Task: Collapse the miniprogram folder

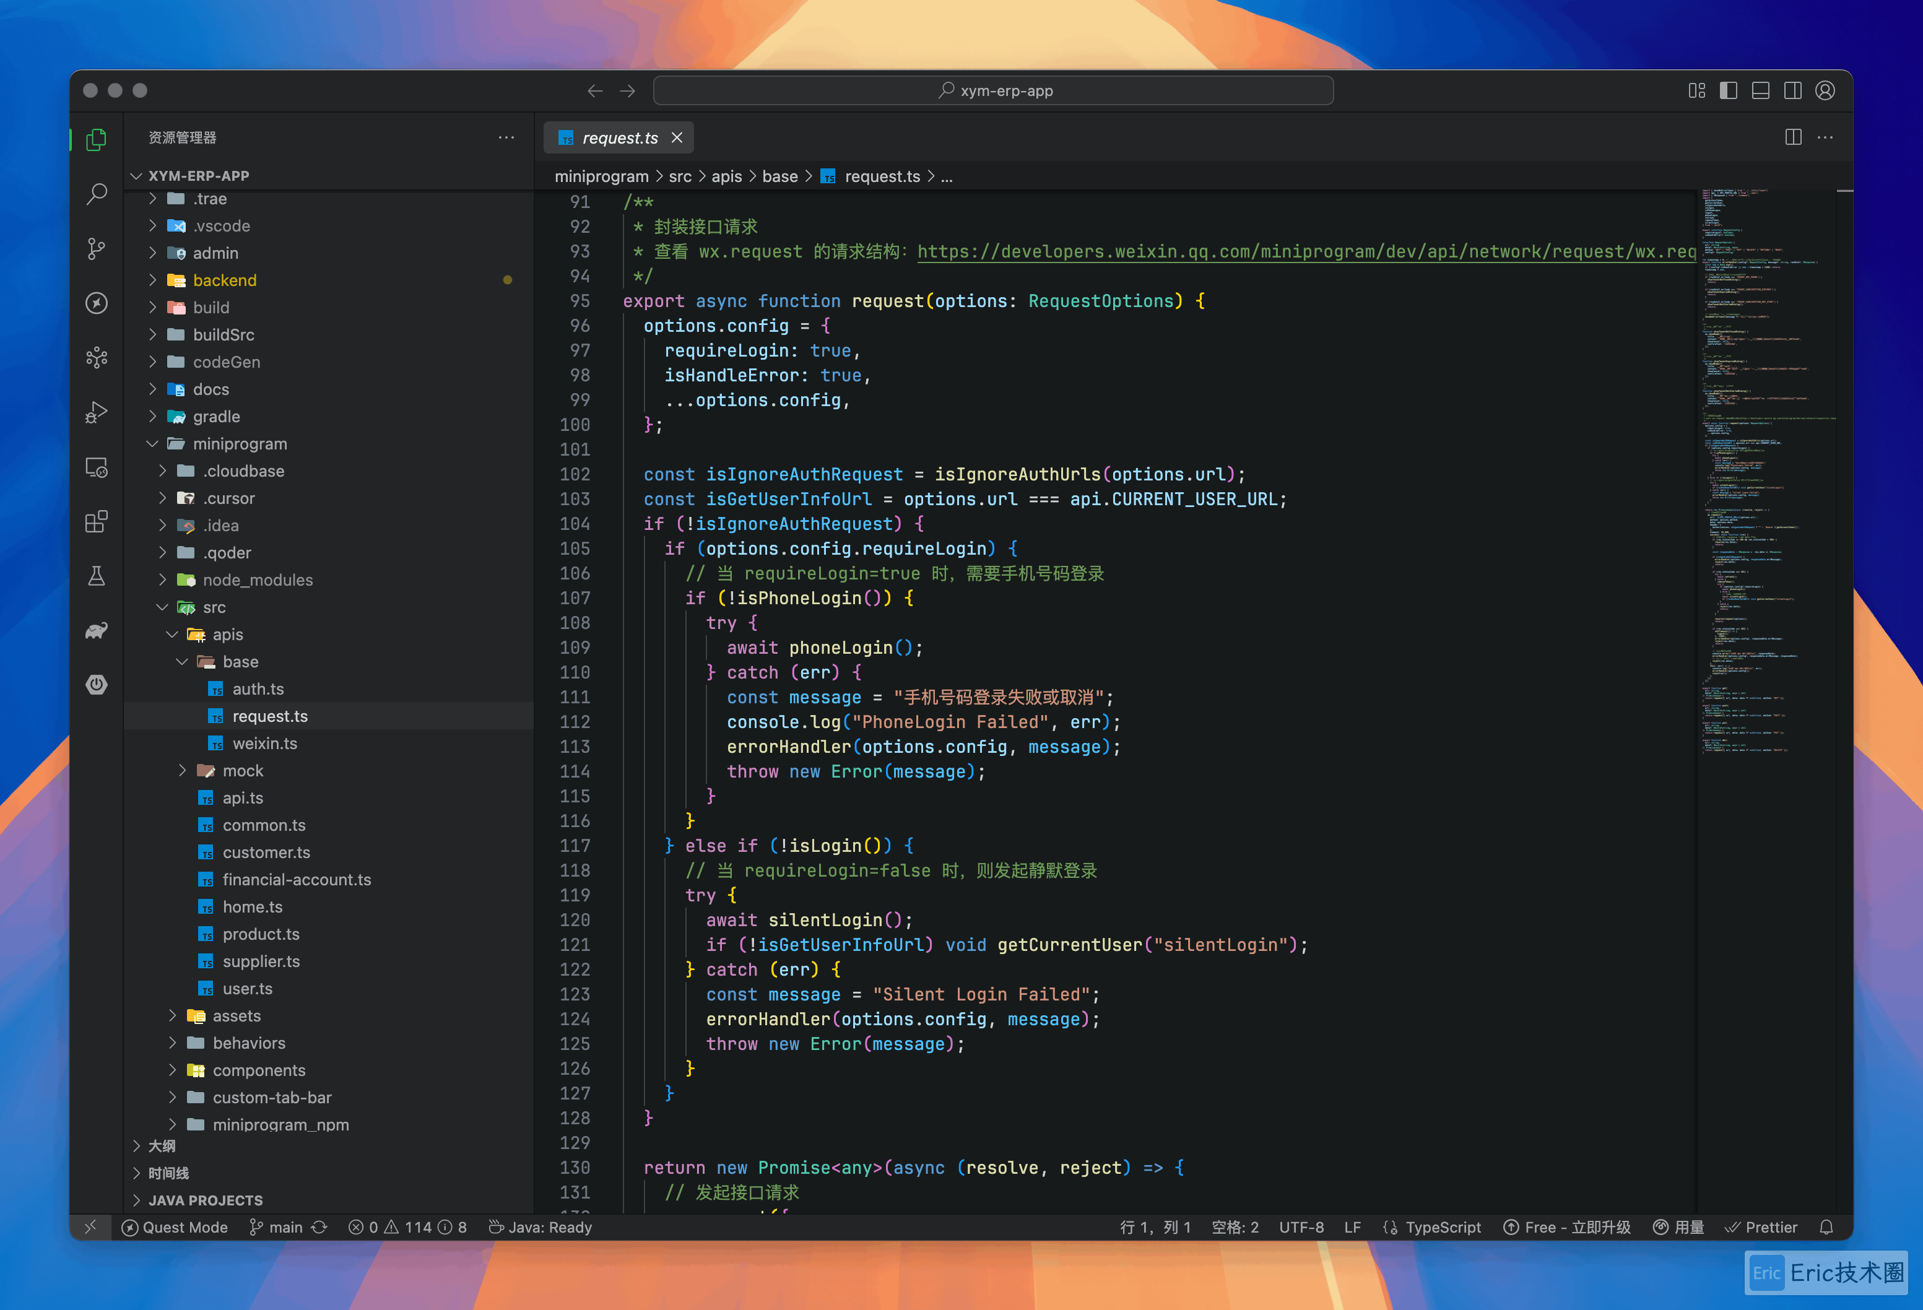Action: pyautogui.click(x=239, y=443)
